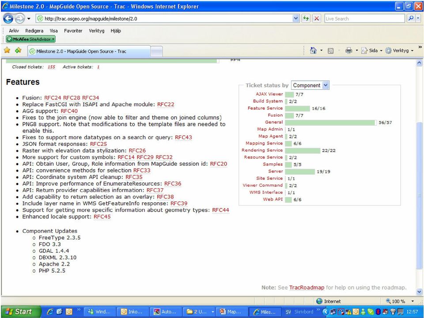
Task: Click the PHP 5.2.5 list item
Action: click(52, 271)
